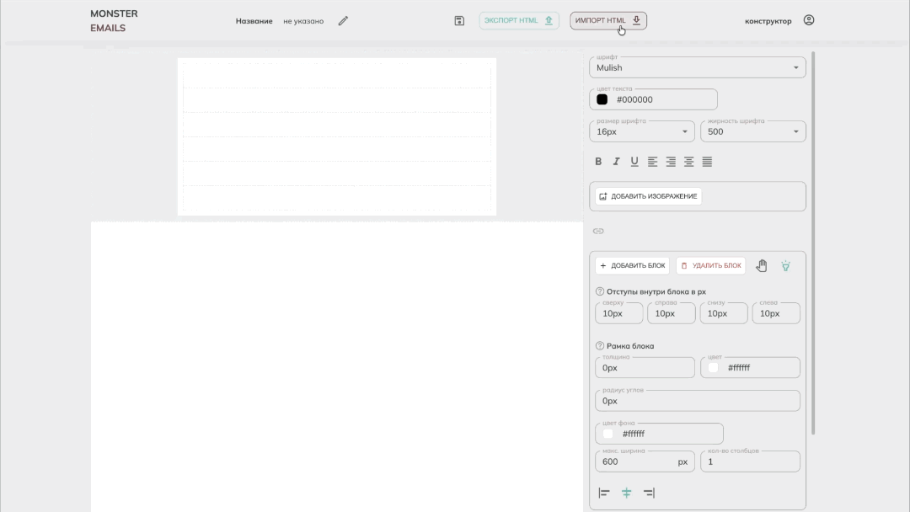This screenshot has width=910, height=512.
Task: Open the жирность шрифта 500 dropdown
Action: (x=752, y=131)
